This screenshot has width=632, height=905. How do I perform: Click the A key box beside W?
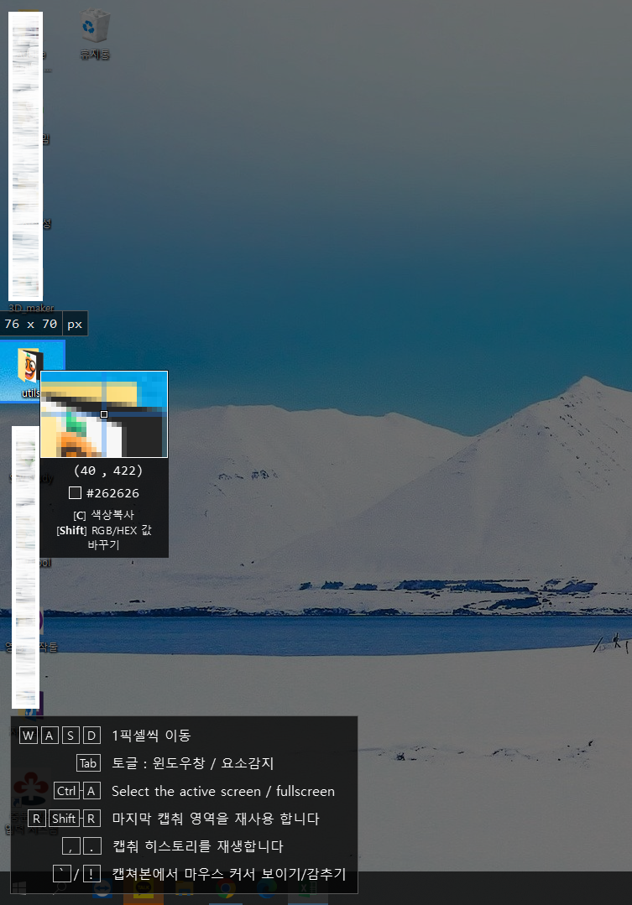click(50, 736)
